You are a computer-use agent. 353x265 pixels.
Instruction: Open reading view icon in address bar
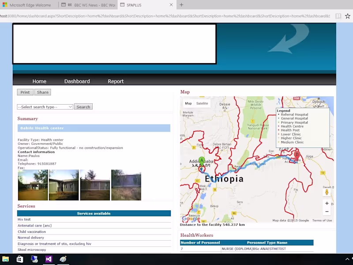coord(338,16)
